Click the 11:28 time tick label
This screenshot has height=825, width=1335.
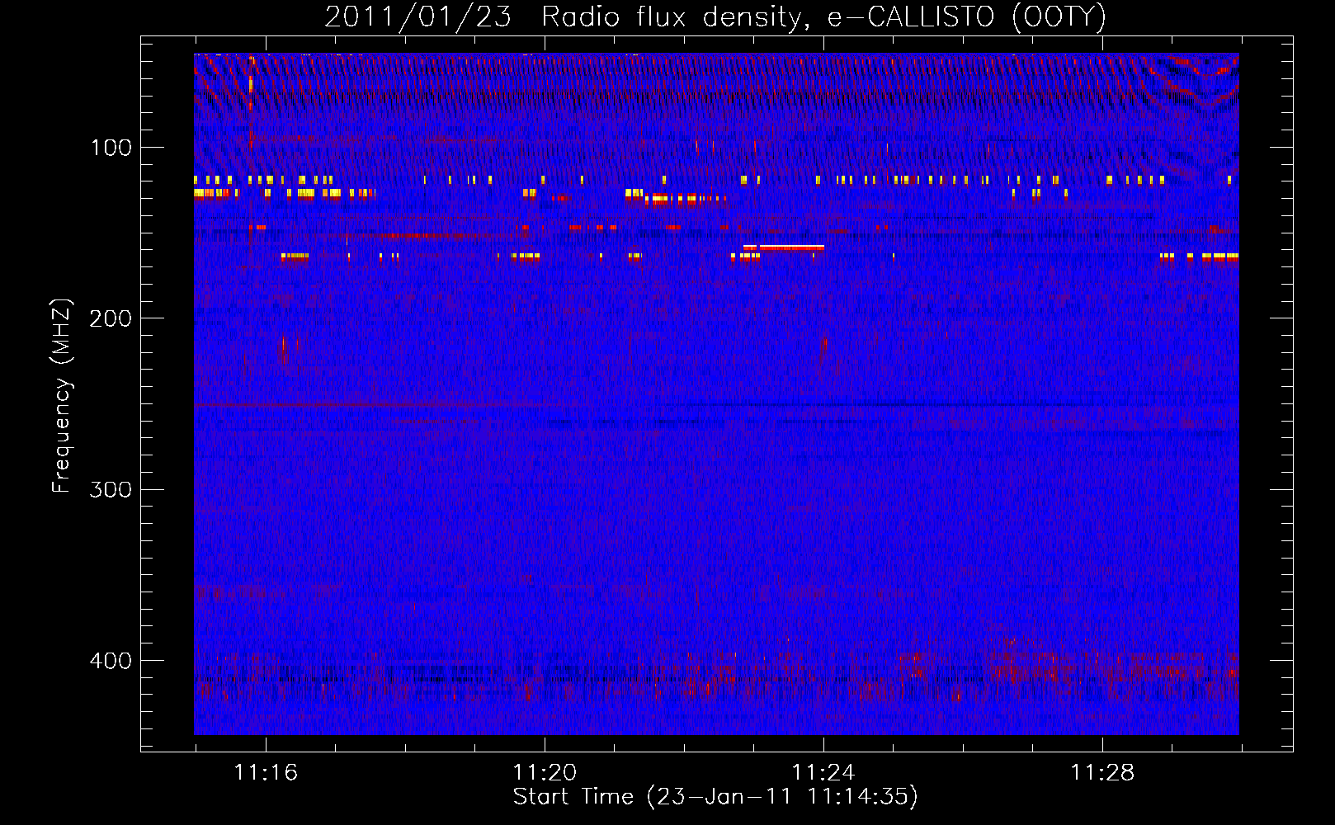point(1102,773)
